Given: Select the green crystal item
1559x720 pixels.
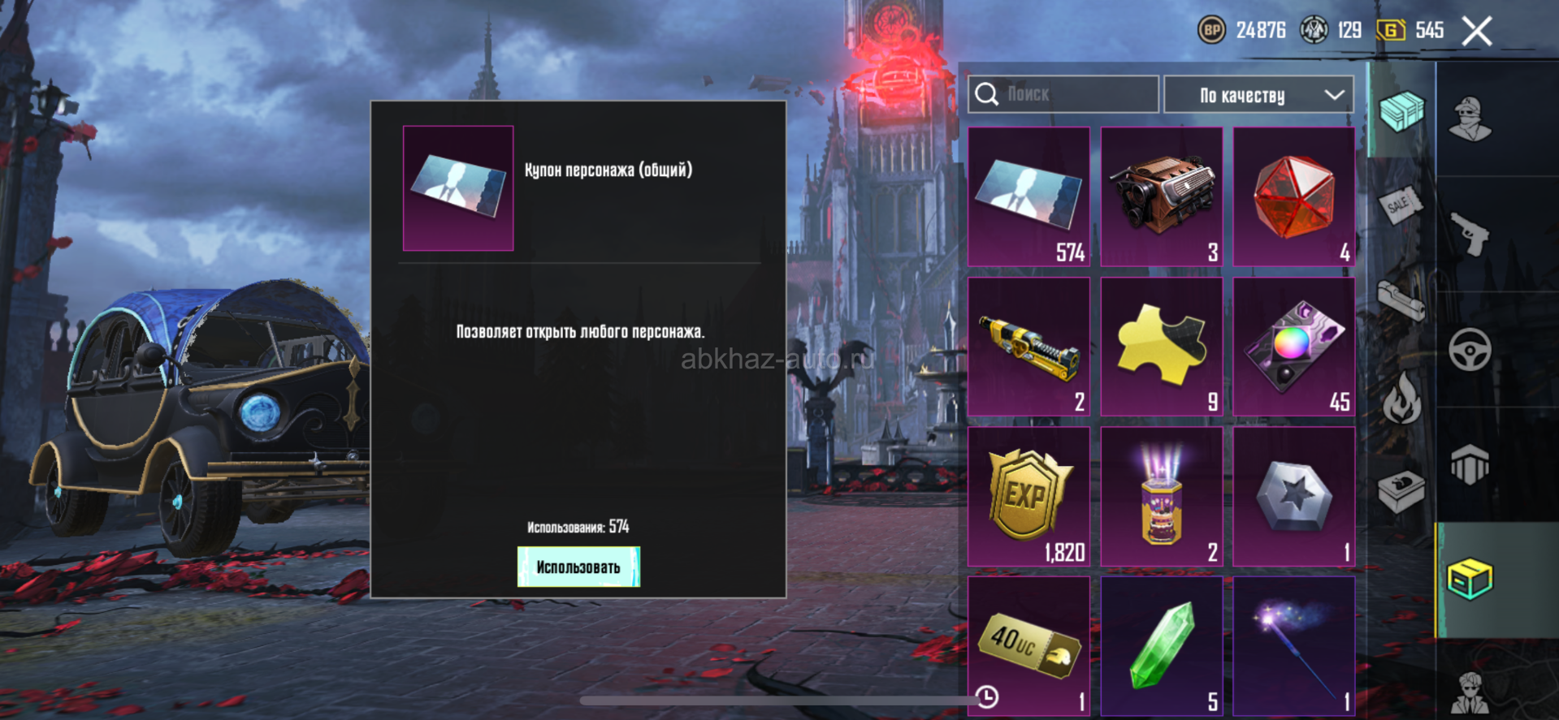Looking at the screenshot, I should 1162,647.
